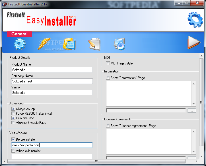Open the pencil and paper document icon
This screenshot has height=166, width=206.
pyautogui.click(x=94, y=44)
